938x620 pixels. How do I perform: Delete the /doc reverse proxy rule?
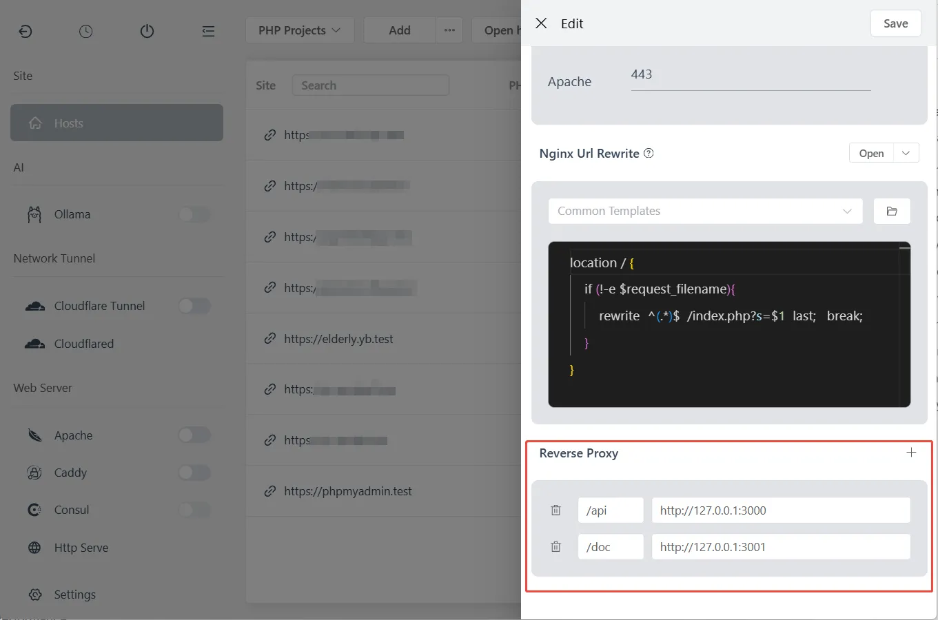pyautogui.click(x=556, y=546)
